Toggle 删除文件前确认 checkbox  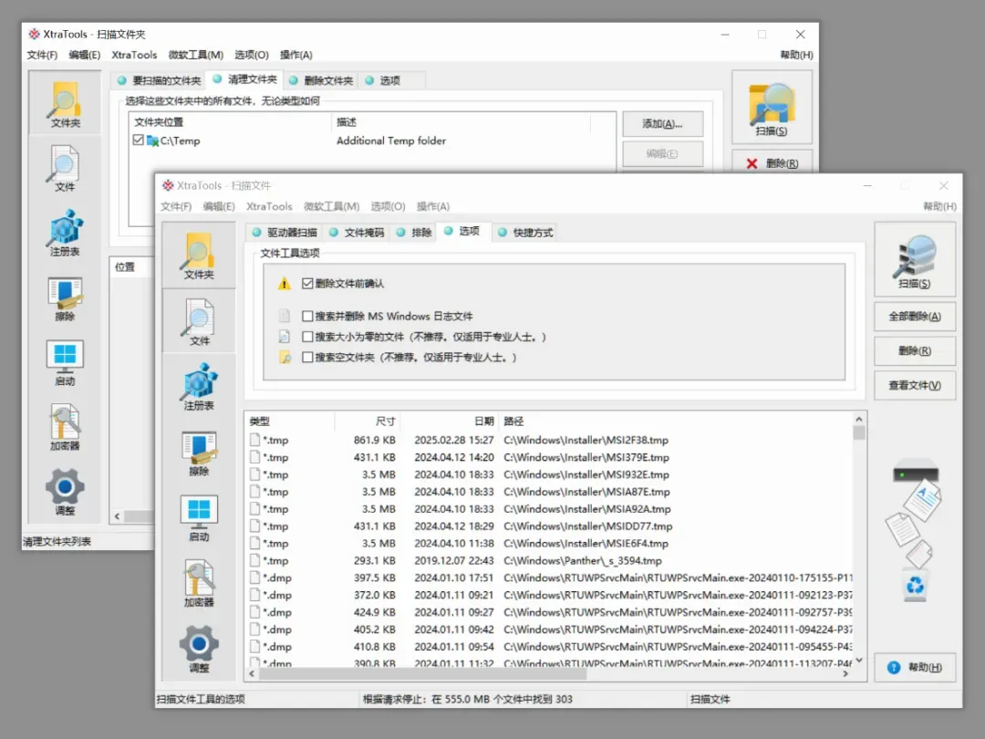coord(307,284)
